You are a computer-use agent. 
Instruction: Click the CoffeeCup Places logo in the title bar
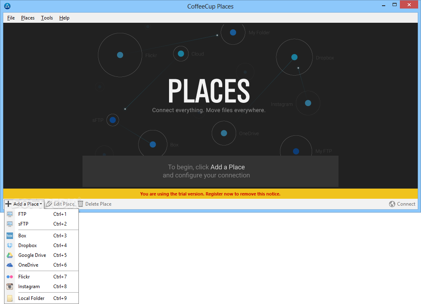(x=7, y=6)
